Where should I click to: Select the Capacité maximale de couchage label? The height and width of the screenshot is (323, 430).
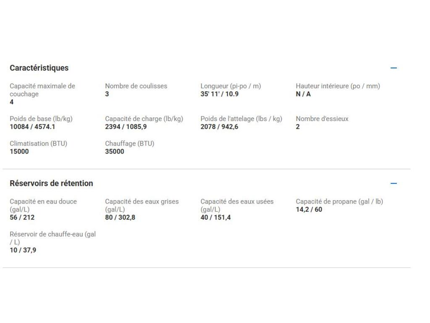pos(42,90)
